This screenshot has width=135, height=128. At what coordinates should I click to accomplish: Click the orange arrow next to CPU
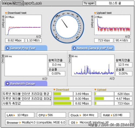[x=46, y=115]
